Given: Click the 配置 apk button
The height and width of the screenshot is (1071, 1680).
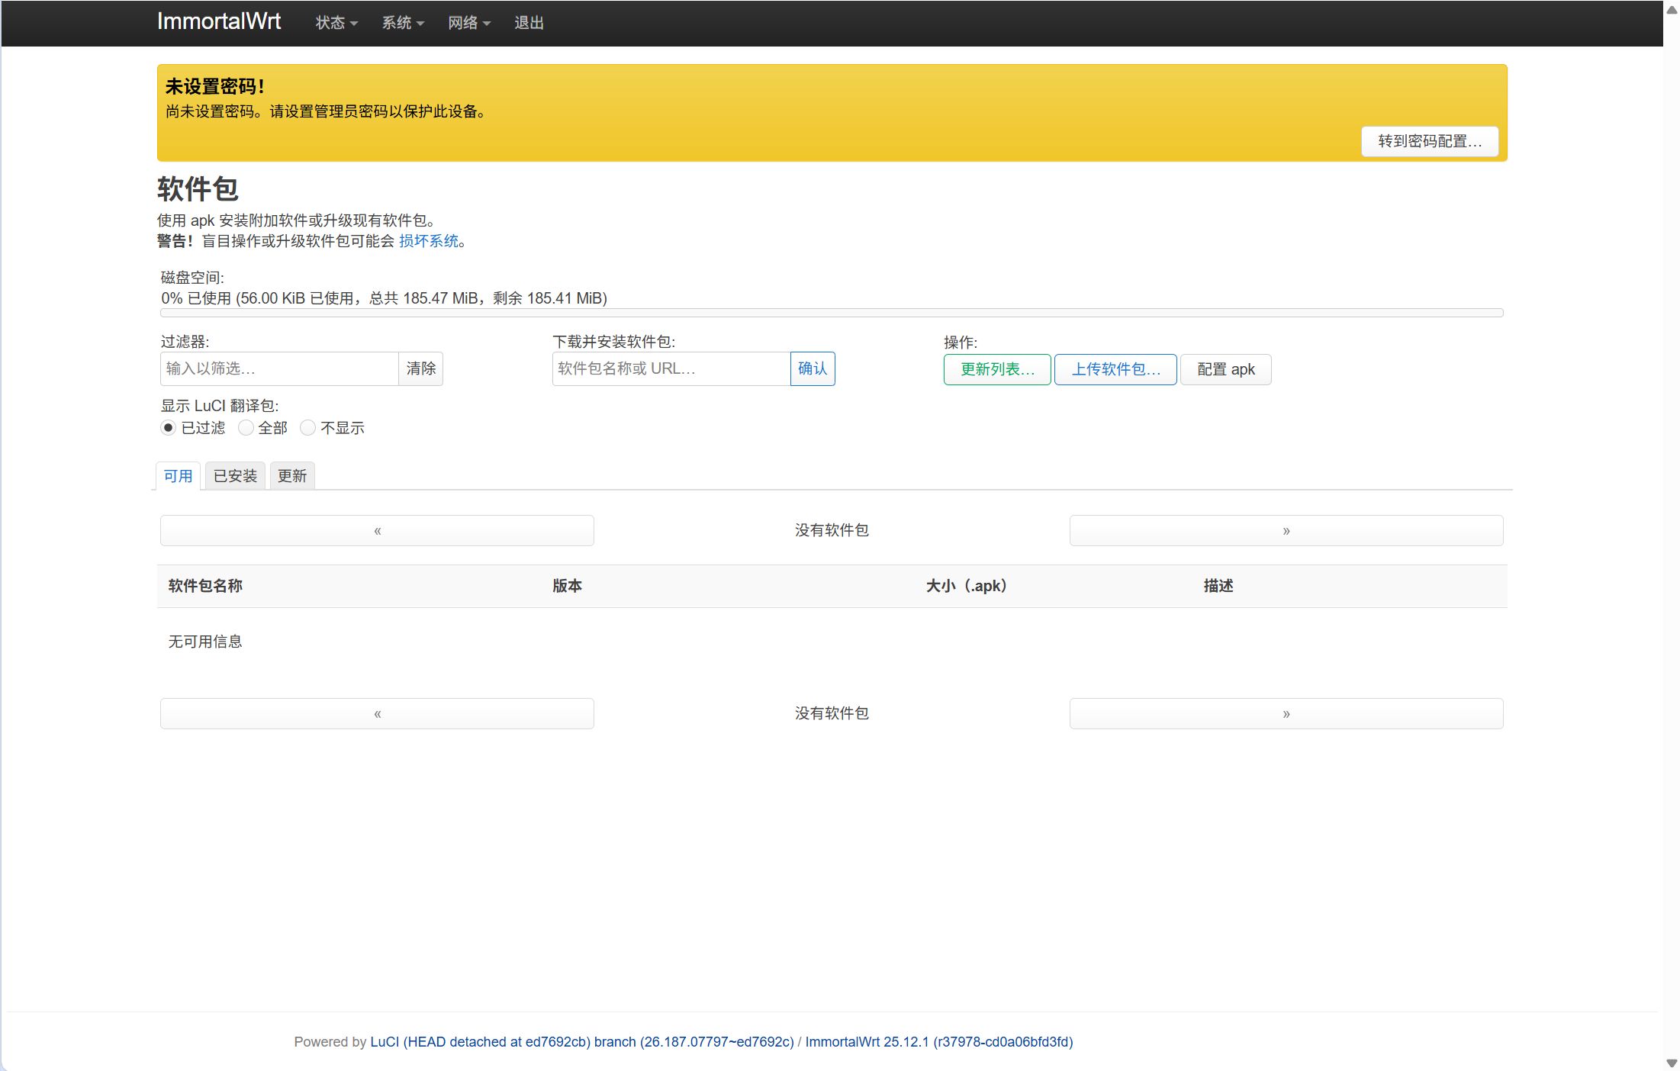Looking at the screenshot, I should coord(1226,369).
